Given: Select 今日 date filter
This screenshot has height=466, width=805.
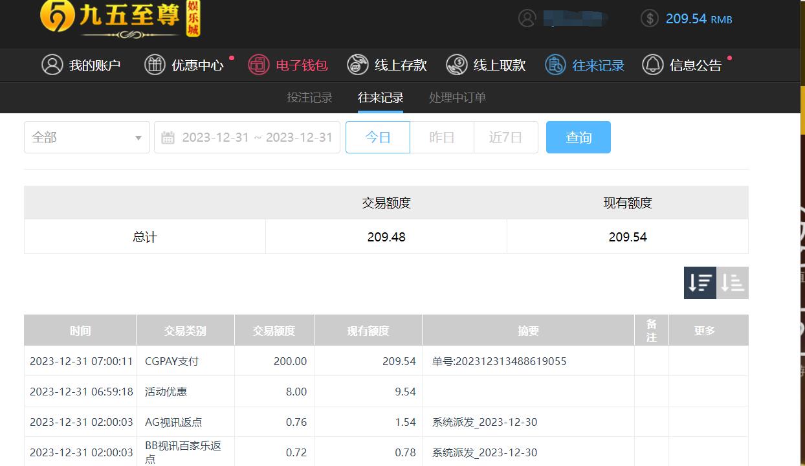Looking at the screenshot, I should click(378, 137).
